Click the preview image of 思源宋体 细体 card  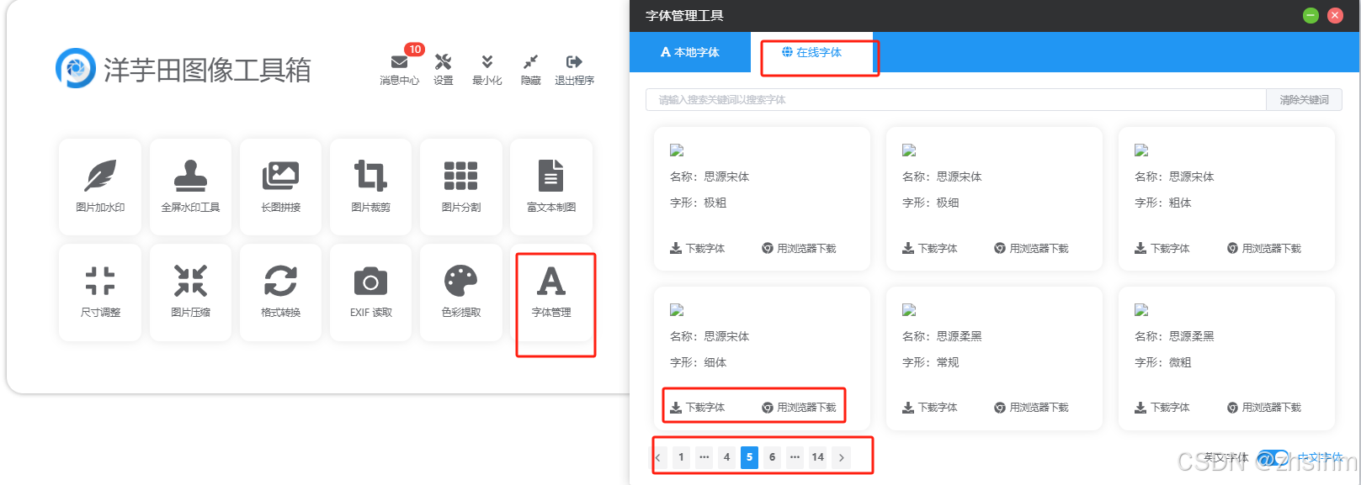(x=677, y=310)
